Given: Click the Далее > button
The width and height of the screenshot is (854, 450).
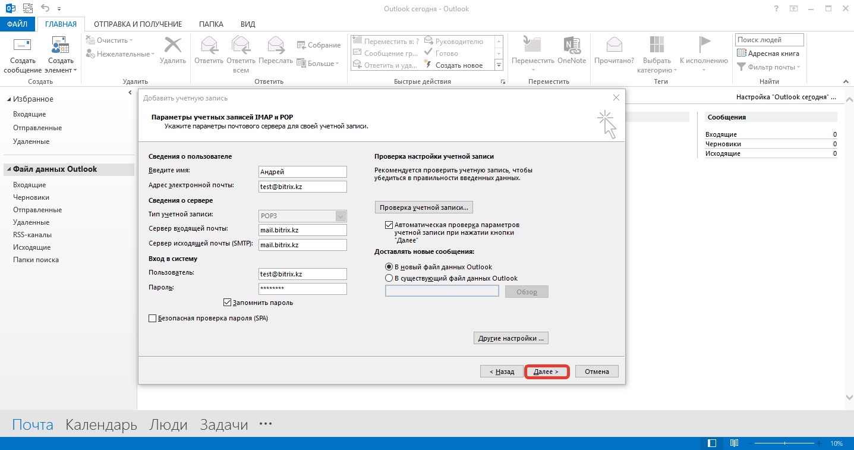Looking at the screenshot, I should tap(547, 372).
